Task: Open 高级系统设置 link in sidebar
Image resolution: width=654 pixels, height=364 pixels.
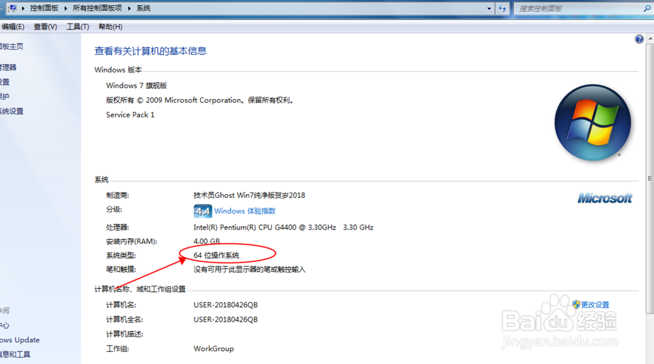Action: (x=12, y=111)
